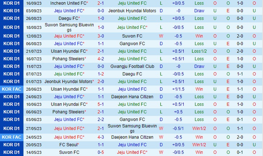Open Jeonbuk Hyundai Motors 03/09/23 opponent link
This screenshot has width=263, height=156.
[132, 11]
